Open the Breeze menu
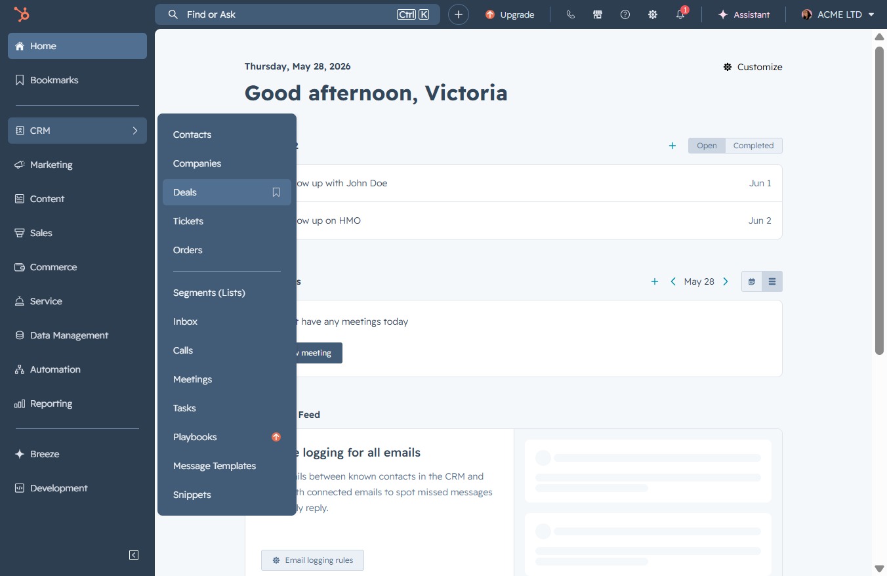The height and width of the screenshot is (576, 887). click(x=77, y=454)
